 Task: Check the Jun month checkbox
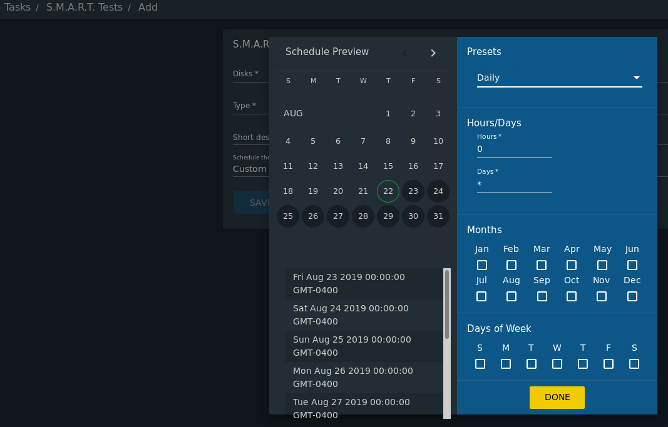632,265
